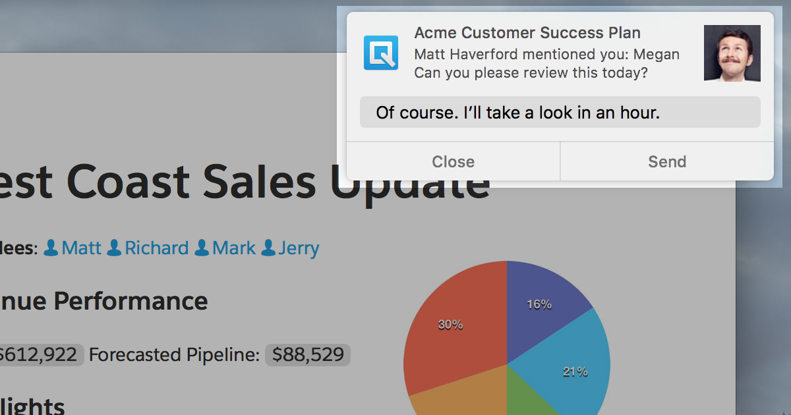This screenshot has width=791, height=415.
Task: Open the Jerry attendee link
Action: point(299,248)
